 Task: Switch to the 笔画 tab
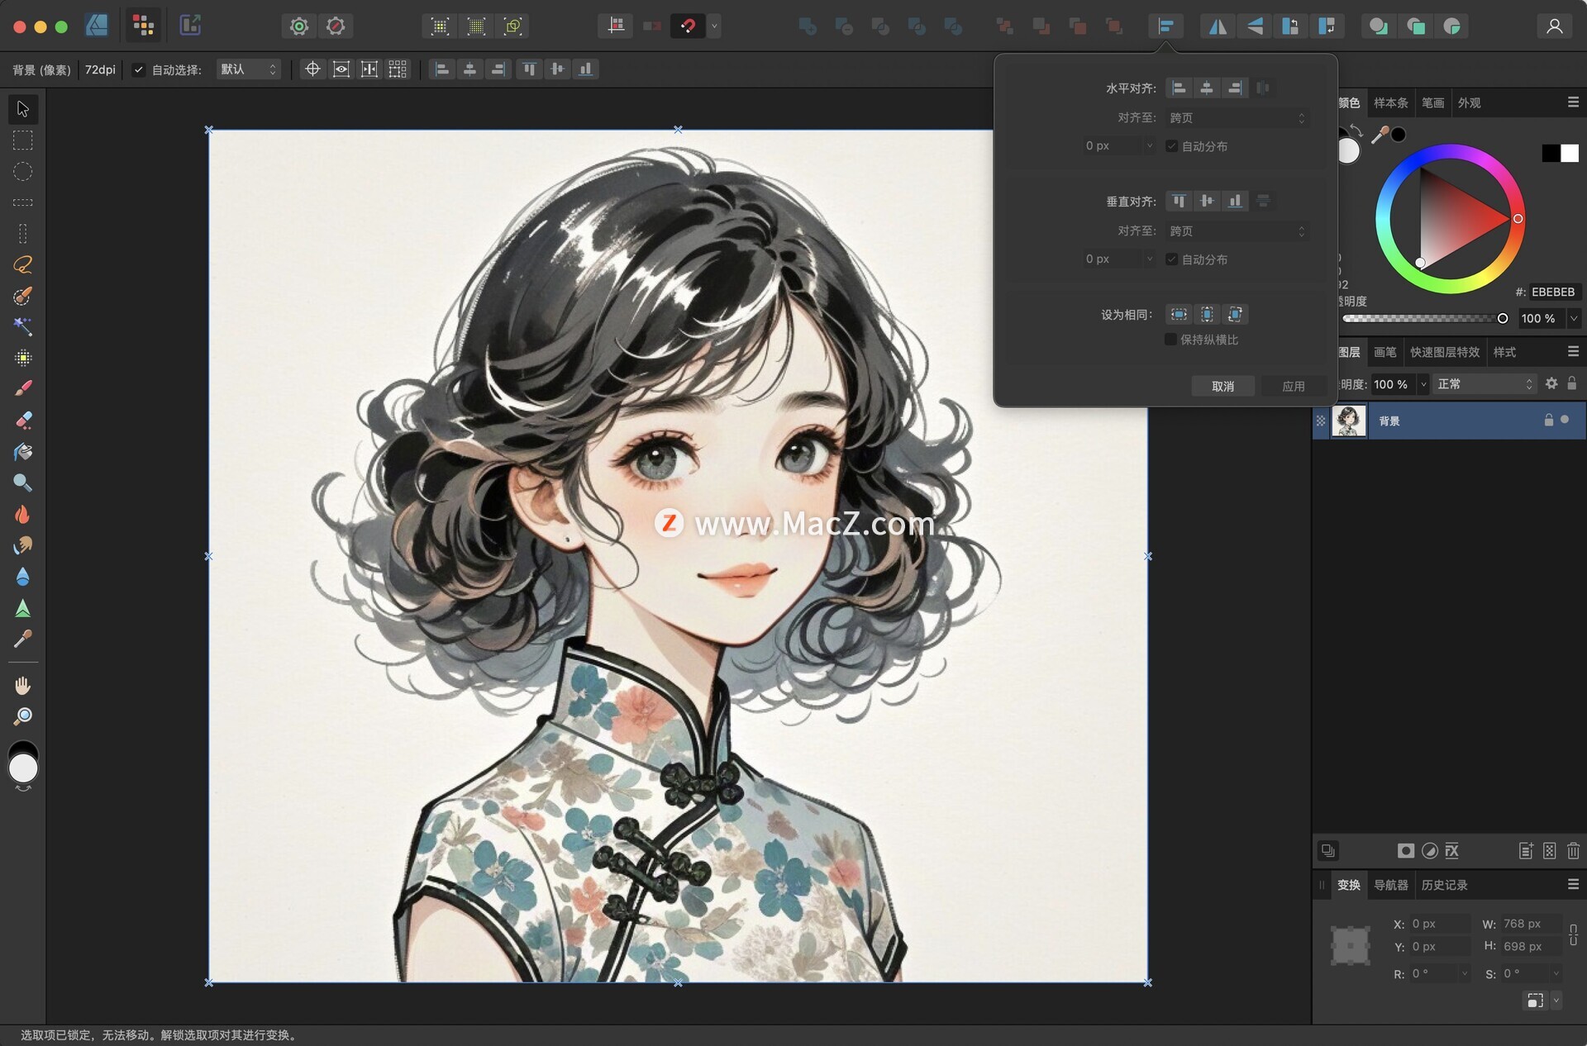(1432, 102)
